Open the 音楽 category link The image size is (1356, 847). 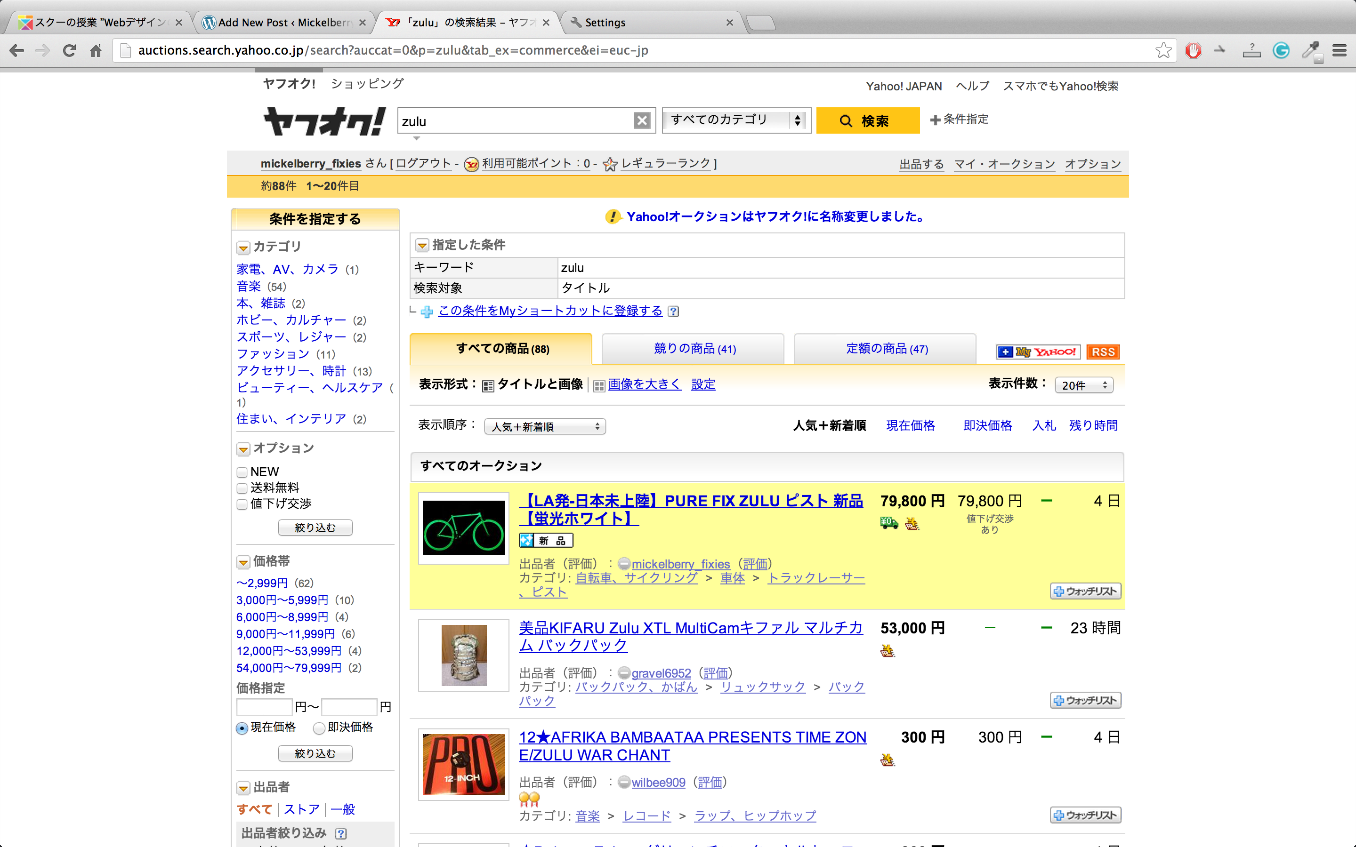coord(248,286)
